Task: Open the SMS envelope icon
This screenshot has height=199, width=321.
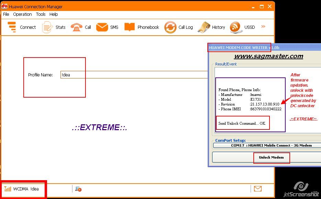Action: click(x=102, y=27)
